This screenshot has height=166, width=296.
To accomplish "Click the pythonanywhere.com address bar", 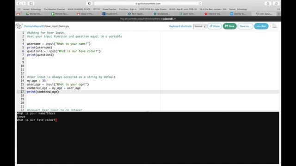I will tap(148, 3).
